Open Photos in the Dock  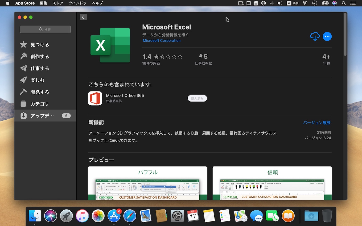[98, 216]
